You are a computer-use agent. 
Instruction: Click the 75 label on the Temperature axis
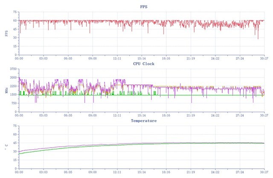14,126
